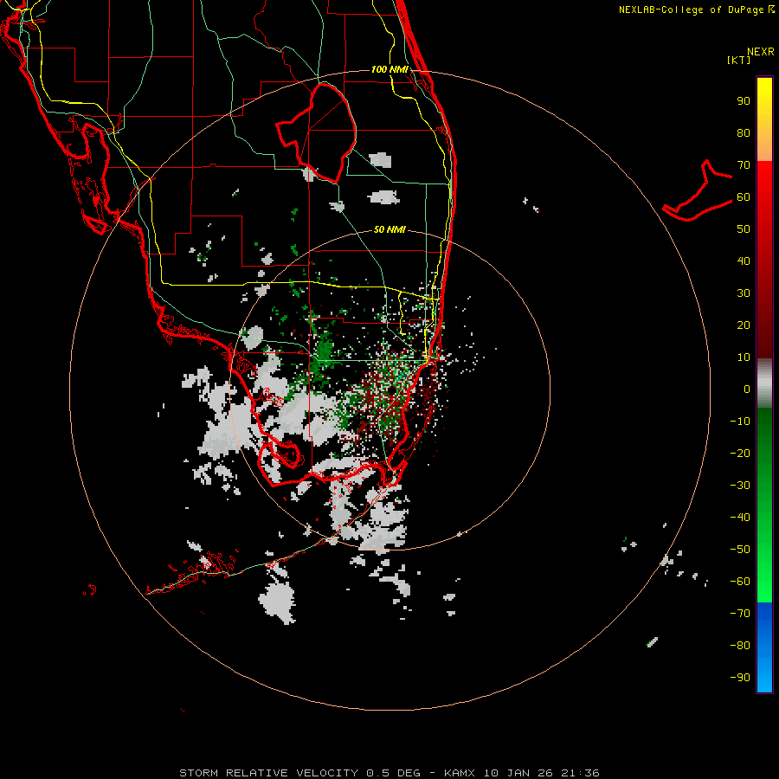Click the KT units label above color scale

739,60
